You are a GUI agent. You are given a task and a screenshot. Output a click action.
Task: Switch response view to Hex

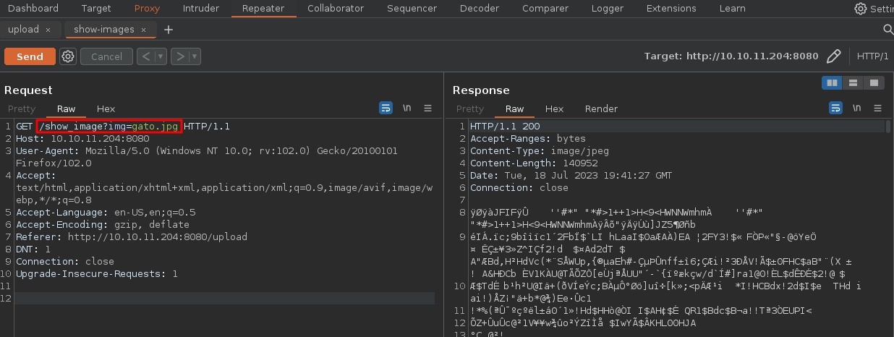(x=554, y=108)
